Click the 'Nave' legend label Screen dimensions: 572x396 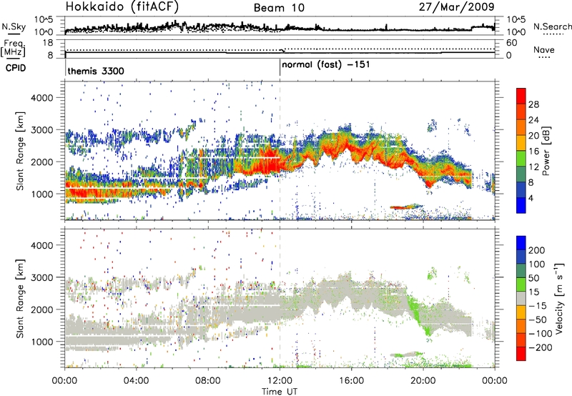(544, 50)
